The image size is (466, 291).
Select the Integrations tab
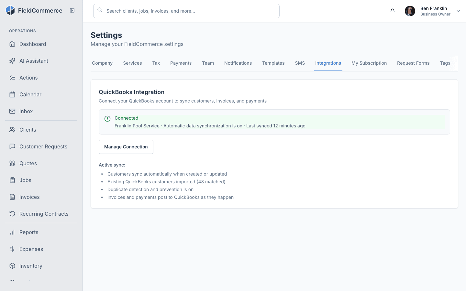point(328,63)
